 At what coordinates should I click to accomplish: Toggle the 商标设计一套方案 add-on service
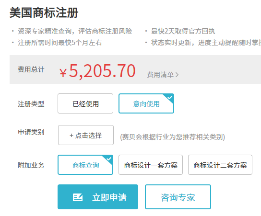151,165
